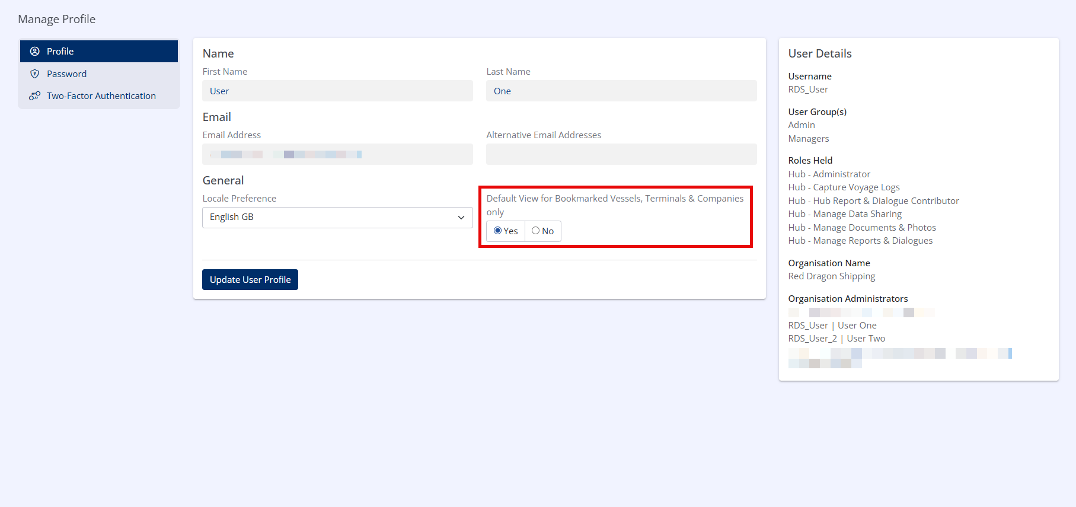The image size is (1076, 507).
Task: Click the Hub - Capture Voyage Logs role
Action: pos(844,187)
